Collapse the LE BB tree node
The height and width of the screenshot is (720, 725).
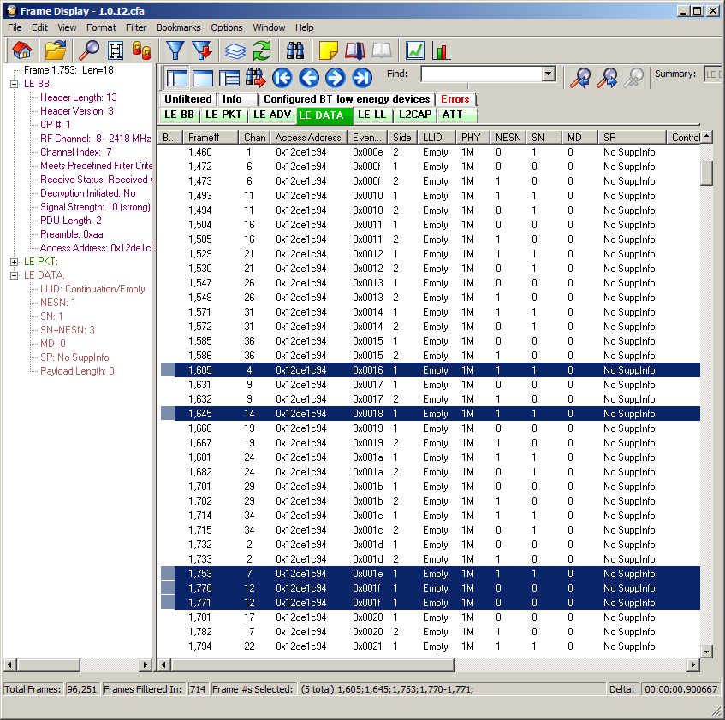coord(15,84)
